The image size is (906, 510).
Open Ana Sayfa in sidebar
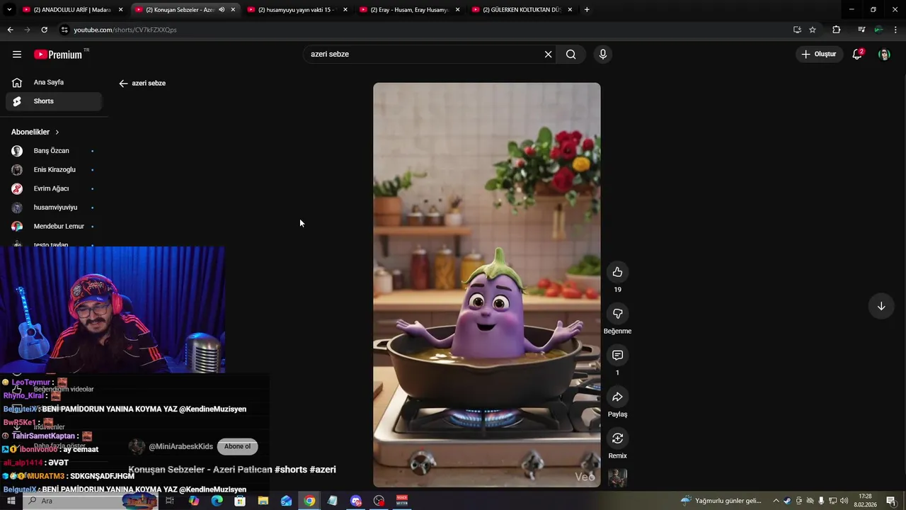tap(54, 82)
